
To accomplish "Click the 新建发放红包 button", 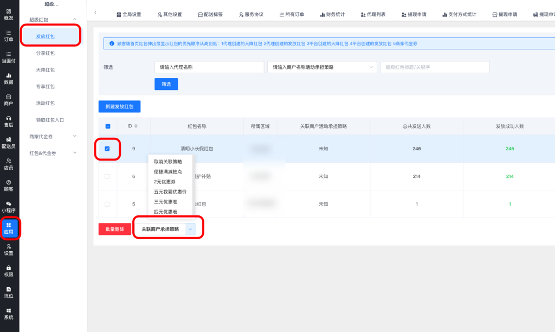I will pyautogui.click(x=119, y=106).
